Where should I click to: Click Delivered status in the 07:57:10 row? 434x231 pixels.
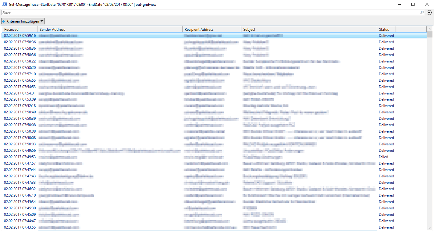coord(386,74)
